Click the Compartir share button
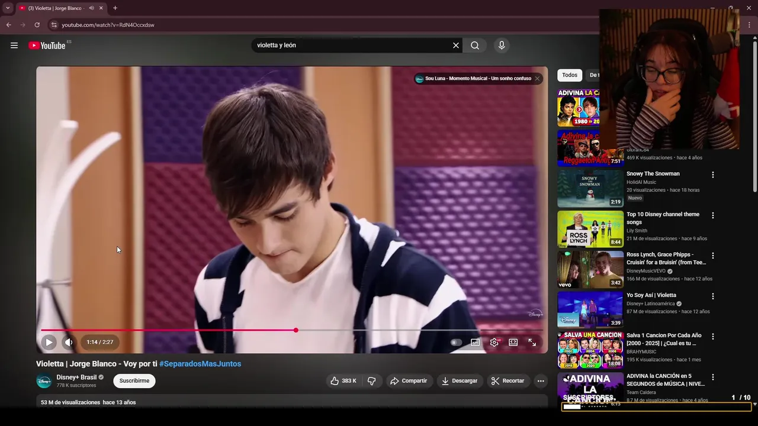 coord(408,381)
